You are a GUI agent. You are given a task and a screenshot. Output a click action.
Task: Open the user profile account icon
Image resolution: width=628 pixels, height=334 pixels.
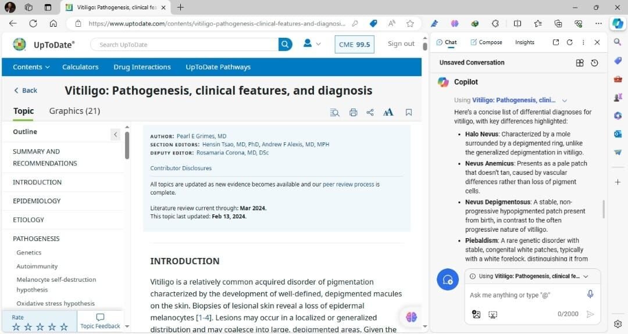307,43
